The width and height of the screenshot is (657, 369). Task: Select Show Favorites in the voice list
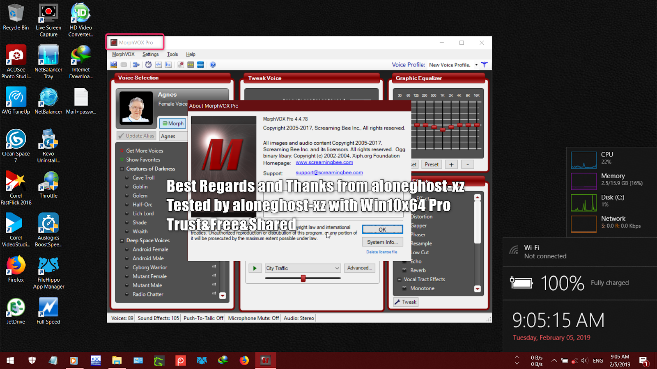[x=143, y=160]
